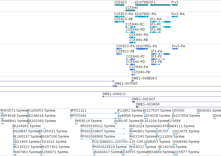Image resolution: width=221 pixels, height=156 pixels.
Task: Select the CG5840-RA transcript
Action: [x=139, y=35]
